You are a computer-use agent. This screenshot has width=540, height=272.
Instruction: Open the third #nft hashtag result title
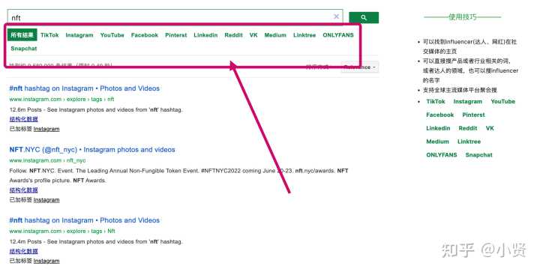[x=84, y=220]
